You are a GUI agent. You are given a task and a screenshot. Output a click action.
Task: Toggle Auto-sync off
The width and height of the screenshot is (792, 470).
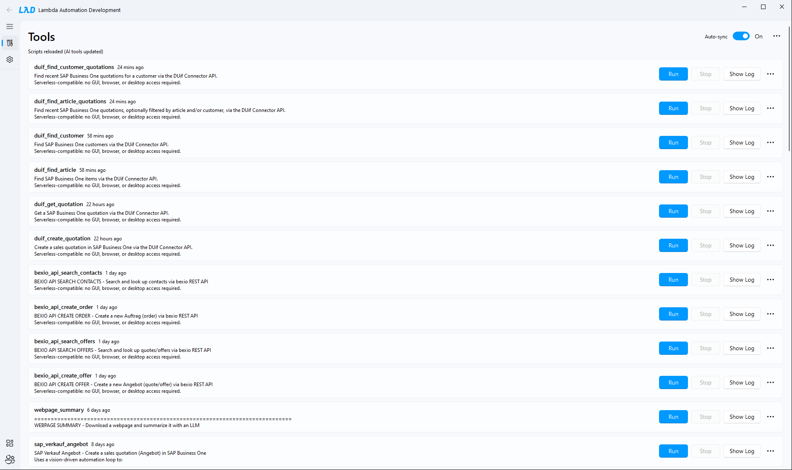click(741, 36)
